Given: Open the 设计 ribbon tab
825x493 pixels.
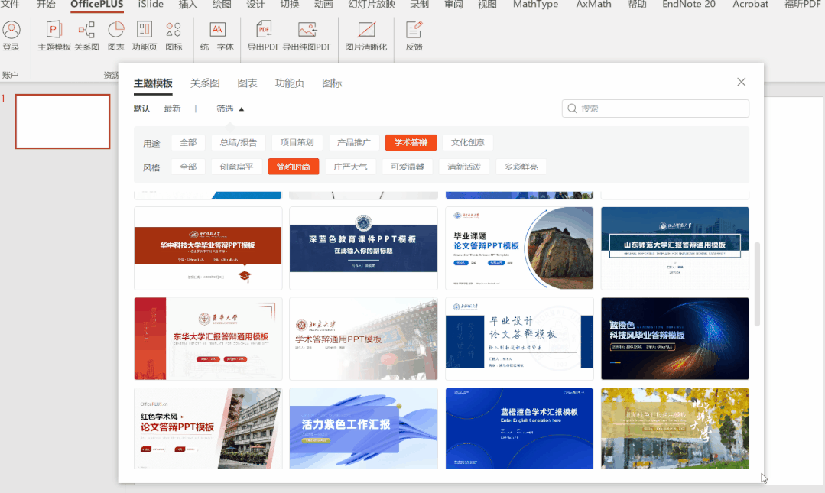Looking at the screenshot, I should [255, 5].
